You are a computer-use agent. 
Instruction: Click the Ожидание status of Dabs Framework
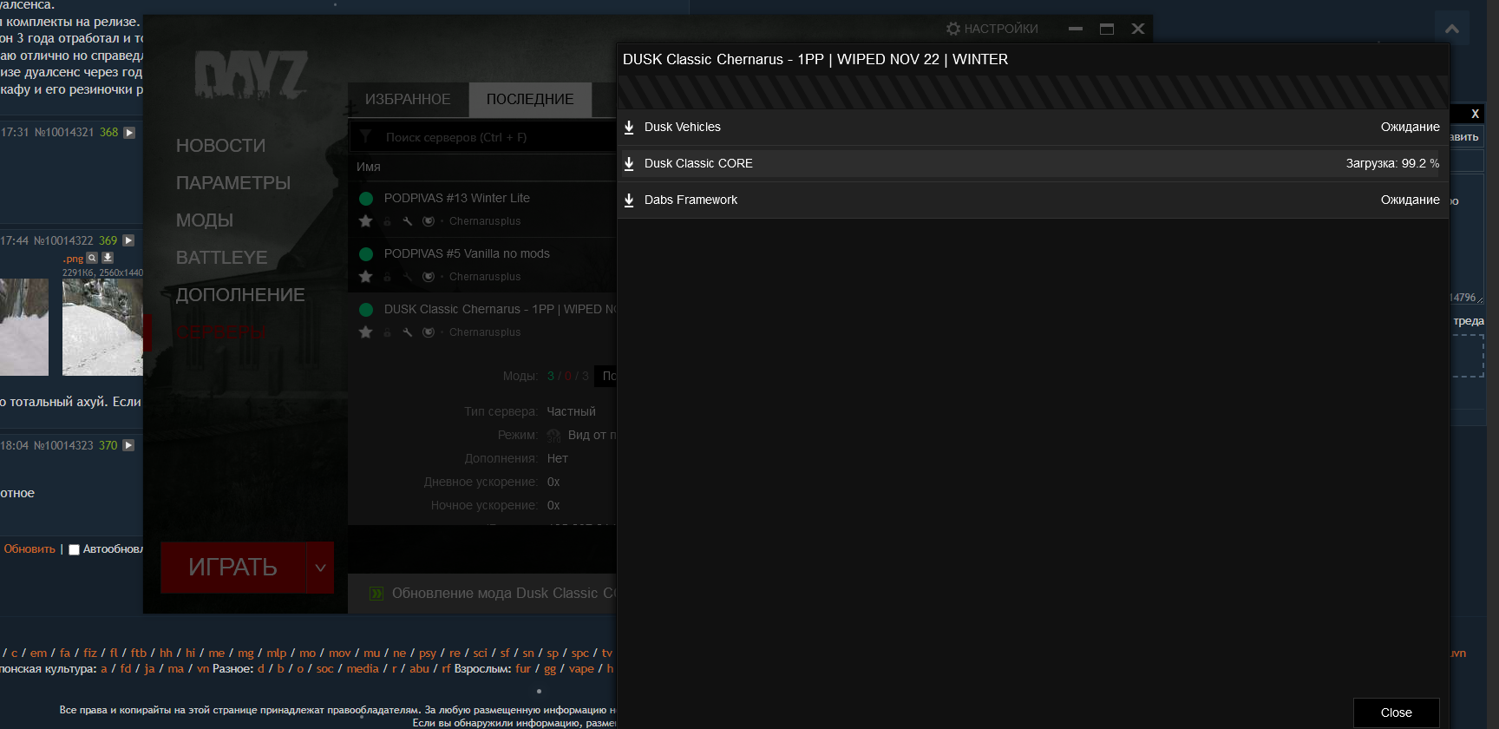(1411, 200)
